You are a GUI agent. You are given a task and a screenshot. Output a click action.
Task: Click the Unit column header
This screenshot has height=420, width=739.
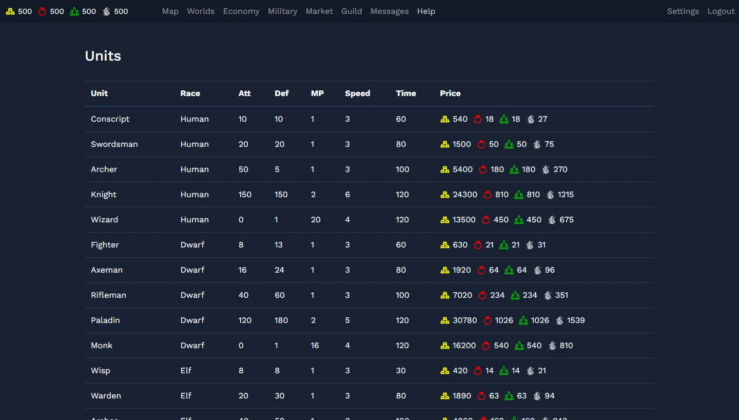100,93
